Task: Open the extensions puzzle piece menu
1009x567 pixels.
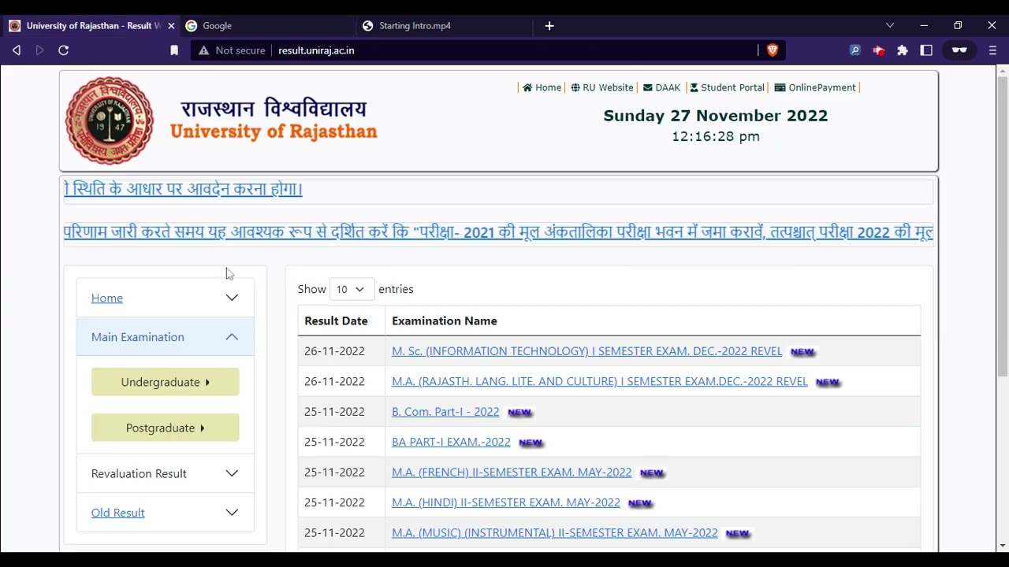Action: pos(903,50)
